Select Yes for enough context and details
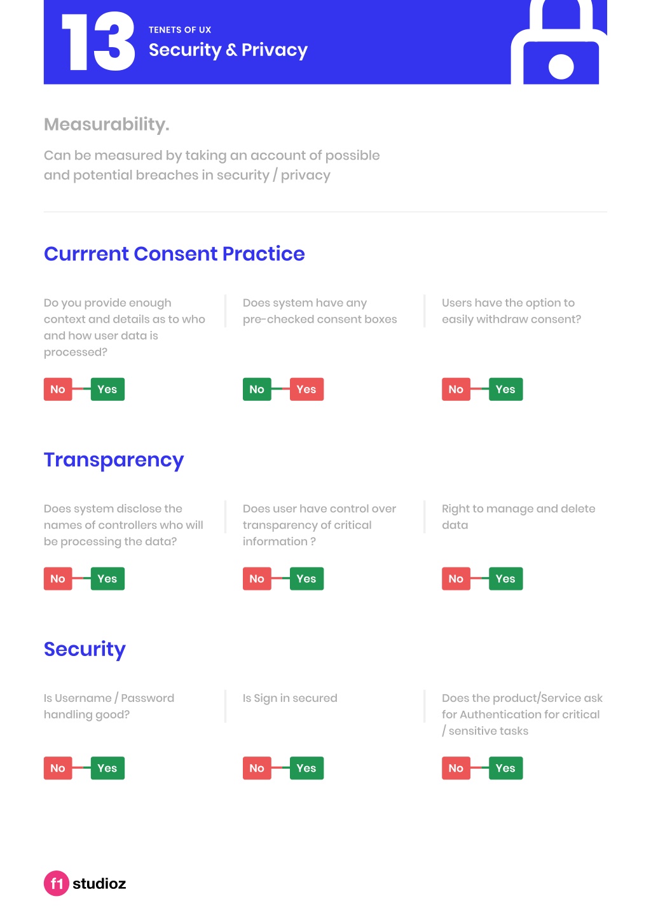Screen dimensions: 651x922 (x=107, y=389)
